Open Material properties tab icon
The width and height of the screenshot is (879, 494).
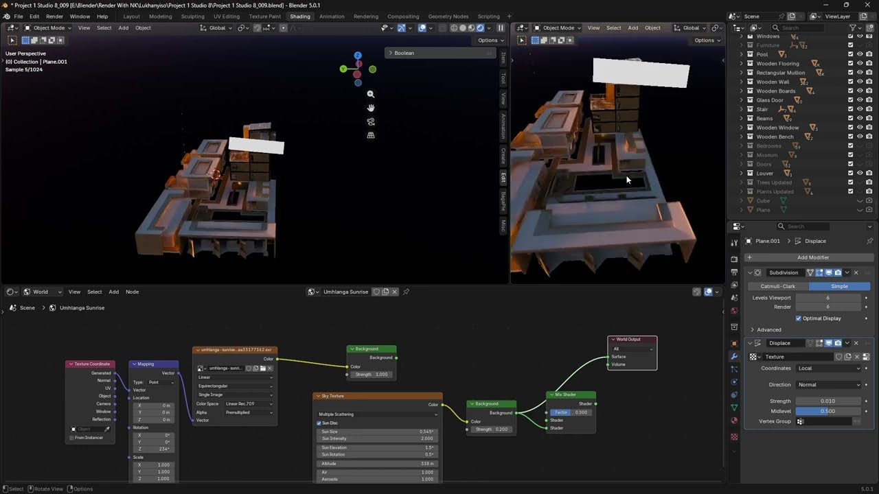tap(734, 421)
